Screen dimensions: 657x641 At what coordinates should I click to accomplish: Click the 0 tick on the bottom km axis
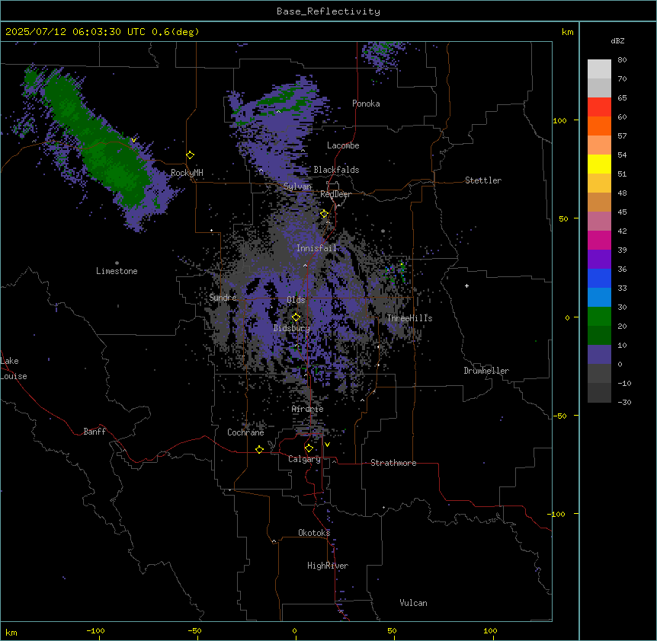pyautogui.click(x=294, y=630)
